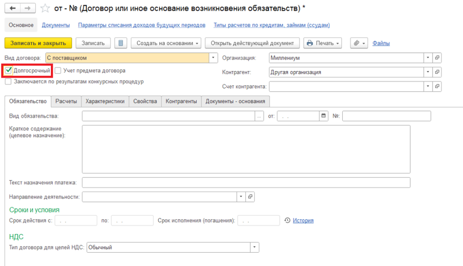Viewport: 463px width, 266px height.
Task: Check Заключается по результатам конкурсных процедур
Action: click(x=8, y=81)
